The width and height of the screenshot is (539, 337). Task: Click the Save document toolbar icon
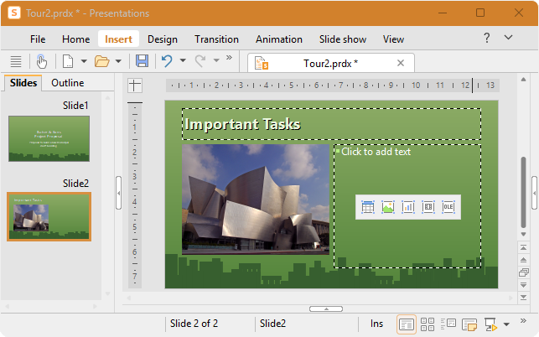[x=142, y=61]
